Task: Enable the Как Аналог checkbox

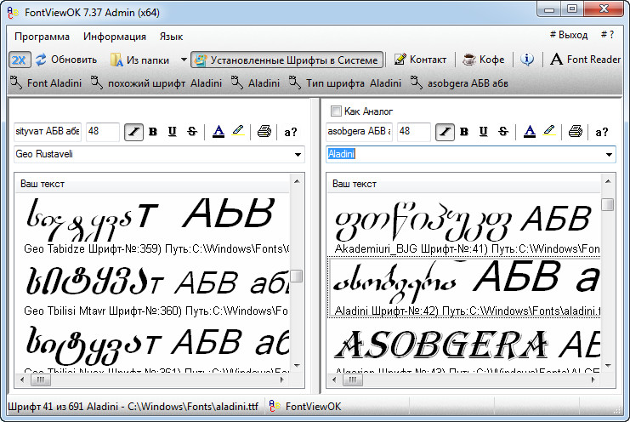Action: pyautogui.click(x=336, y=111)
